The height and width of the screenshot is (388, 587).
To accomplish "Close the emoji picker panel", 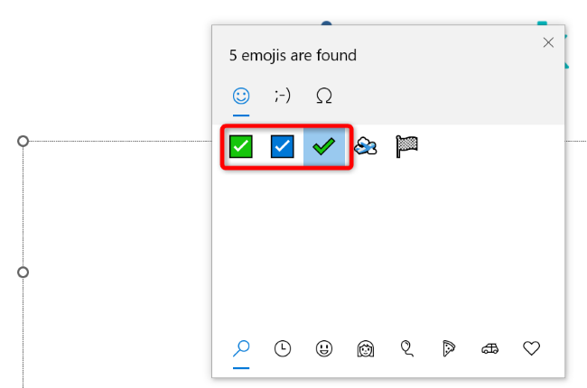I will 547,42.
